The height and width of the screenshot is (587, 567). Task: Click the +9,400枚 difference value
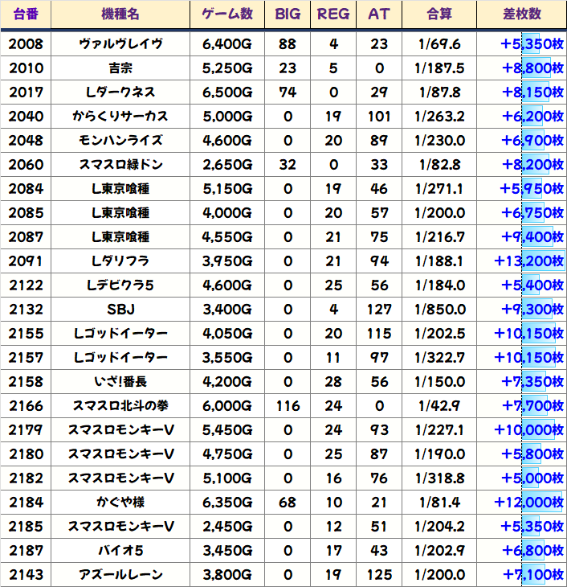coord(532,237)
